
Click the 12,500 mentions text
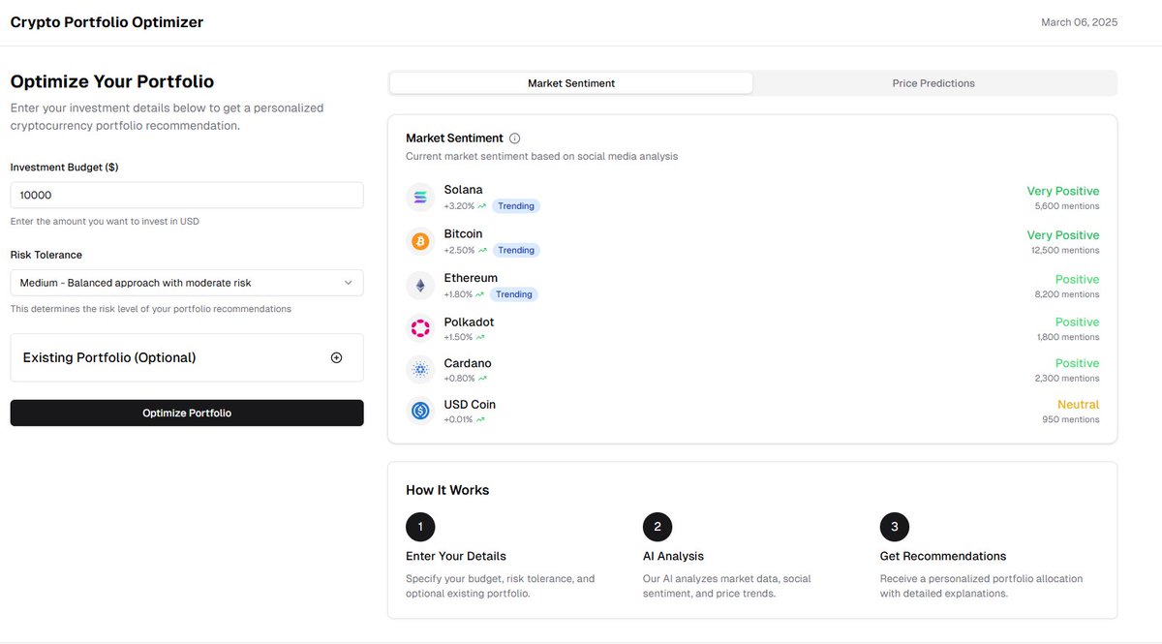(1065, 251)
